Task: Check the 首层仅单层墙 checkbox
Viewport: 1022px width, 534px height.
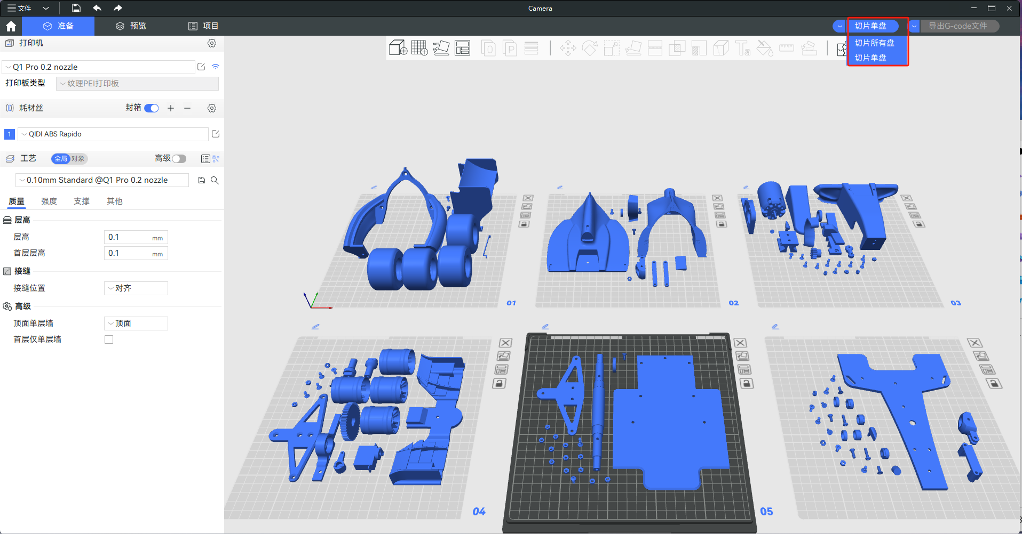Action: coord(109,339)
